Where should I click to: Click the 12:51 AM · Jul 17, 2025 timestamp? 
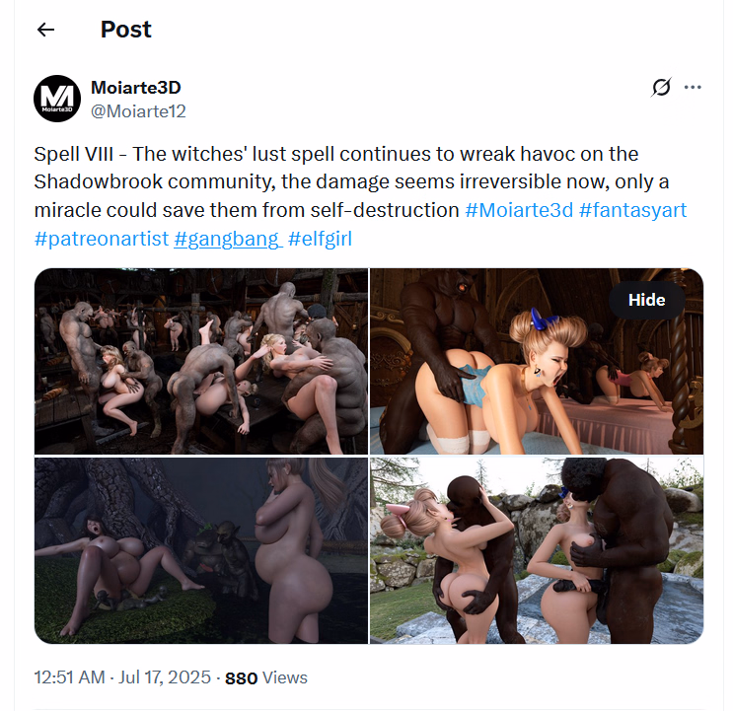[122, 677]
